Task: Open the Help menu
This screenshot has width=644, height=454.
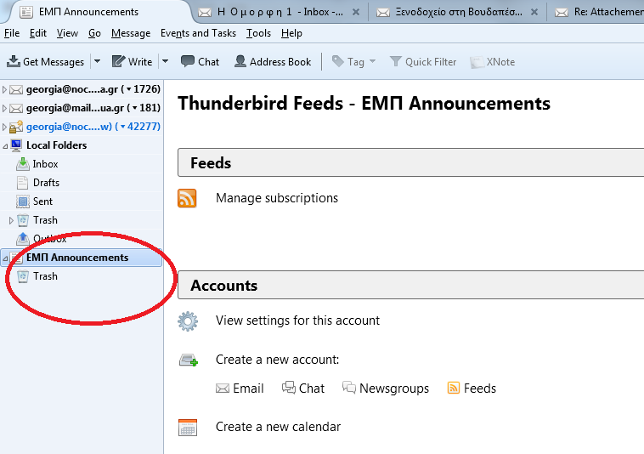Action: 291,33
